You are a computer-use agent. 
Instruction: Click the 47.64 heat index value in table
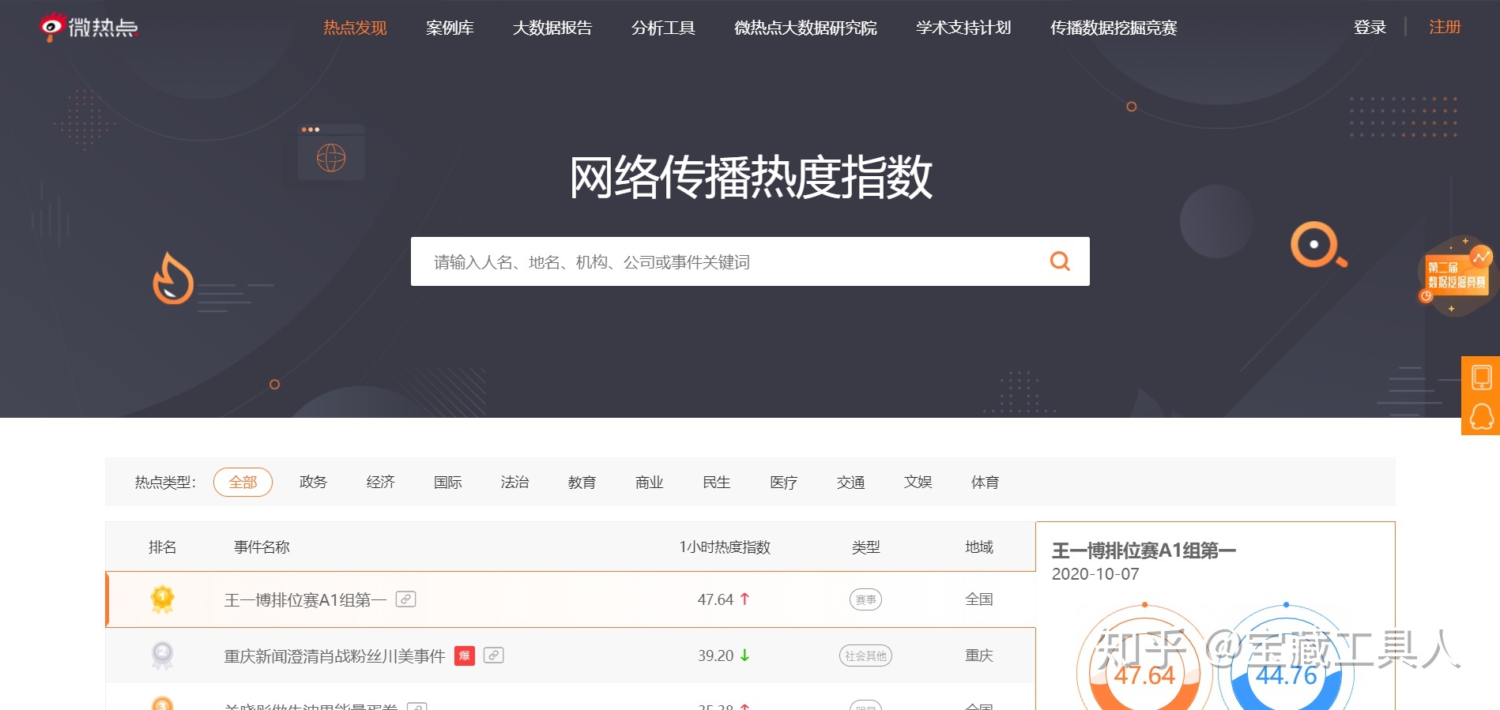coord(715,599)
